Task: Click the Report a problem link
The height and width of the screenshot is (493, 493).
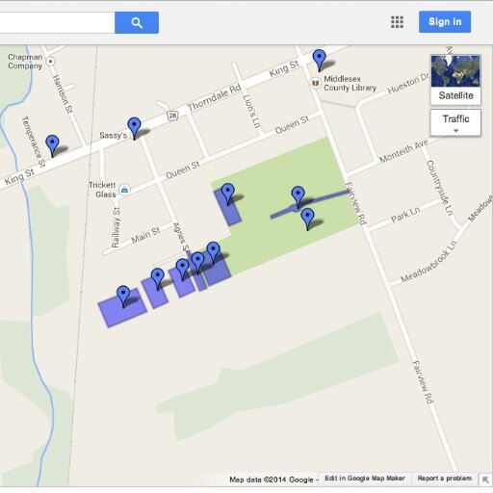Action: [x=445, y=479]
